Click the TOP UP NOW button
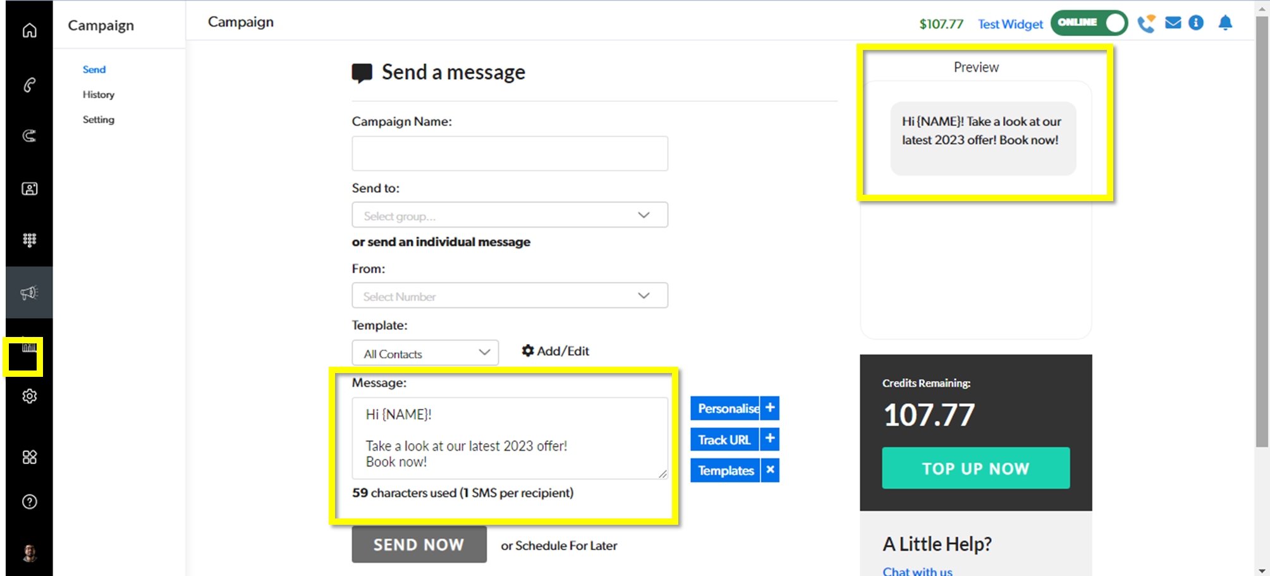1270x576 pixels. point(975,468)
